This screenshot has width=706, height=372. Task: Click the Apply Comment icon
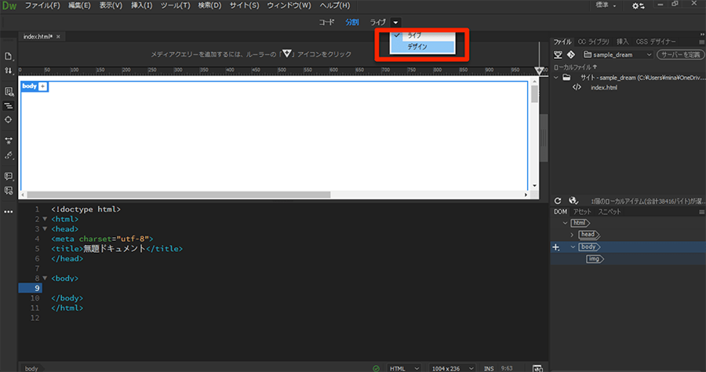(8, 176)
